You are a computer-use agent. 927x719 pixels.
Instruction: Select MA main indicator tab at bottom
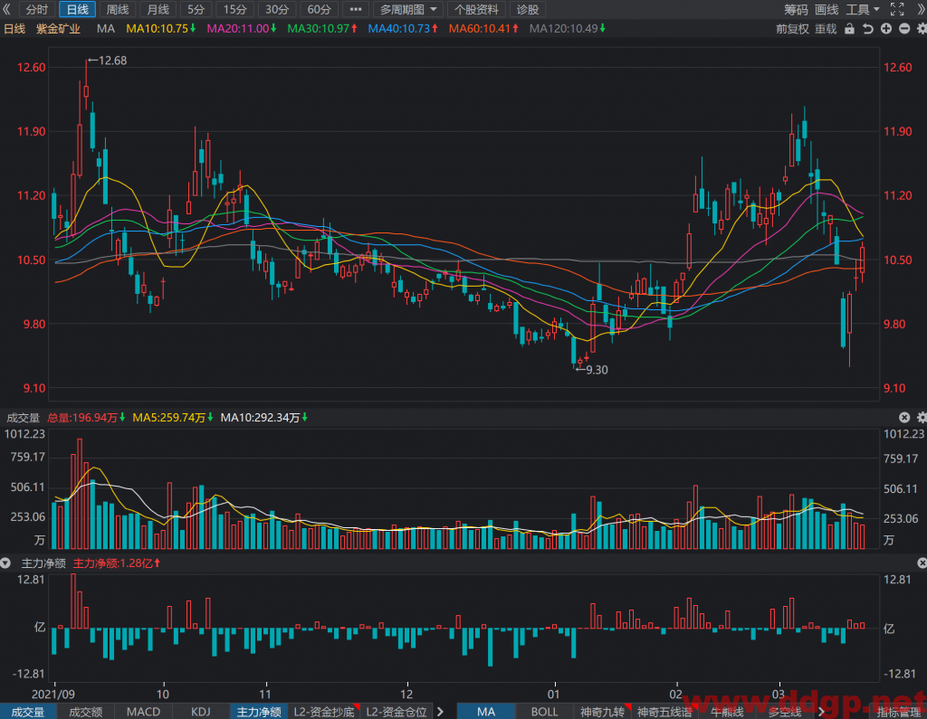point(486,712)
